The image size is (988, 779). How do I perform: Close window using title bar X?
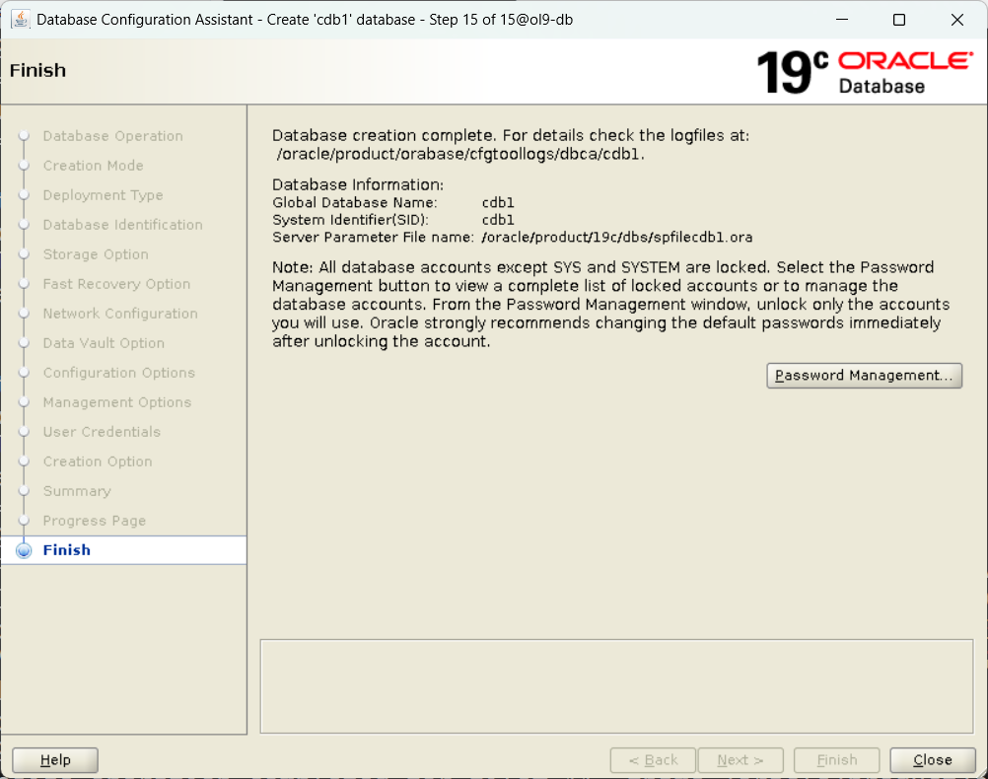click(957, 20)
